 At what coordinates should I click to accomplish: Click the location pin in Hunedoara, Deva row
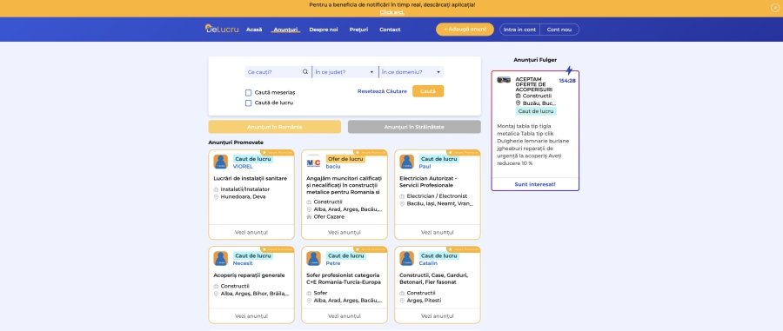217,197
